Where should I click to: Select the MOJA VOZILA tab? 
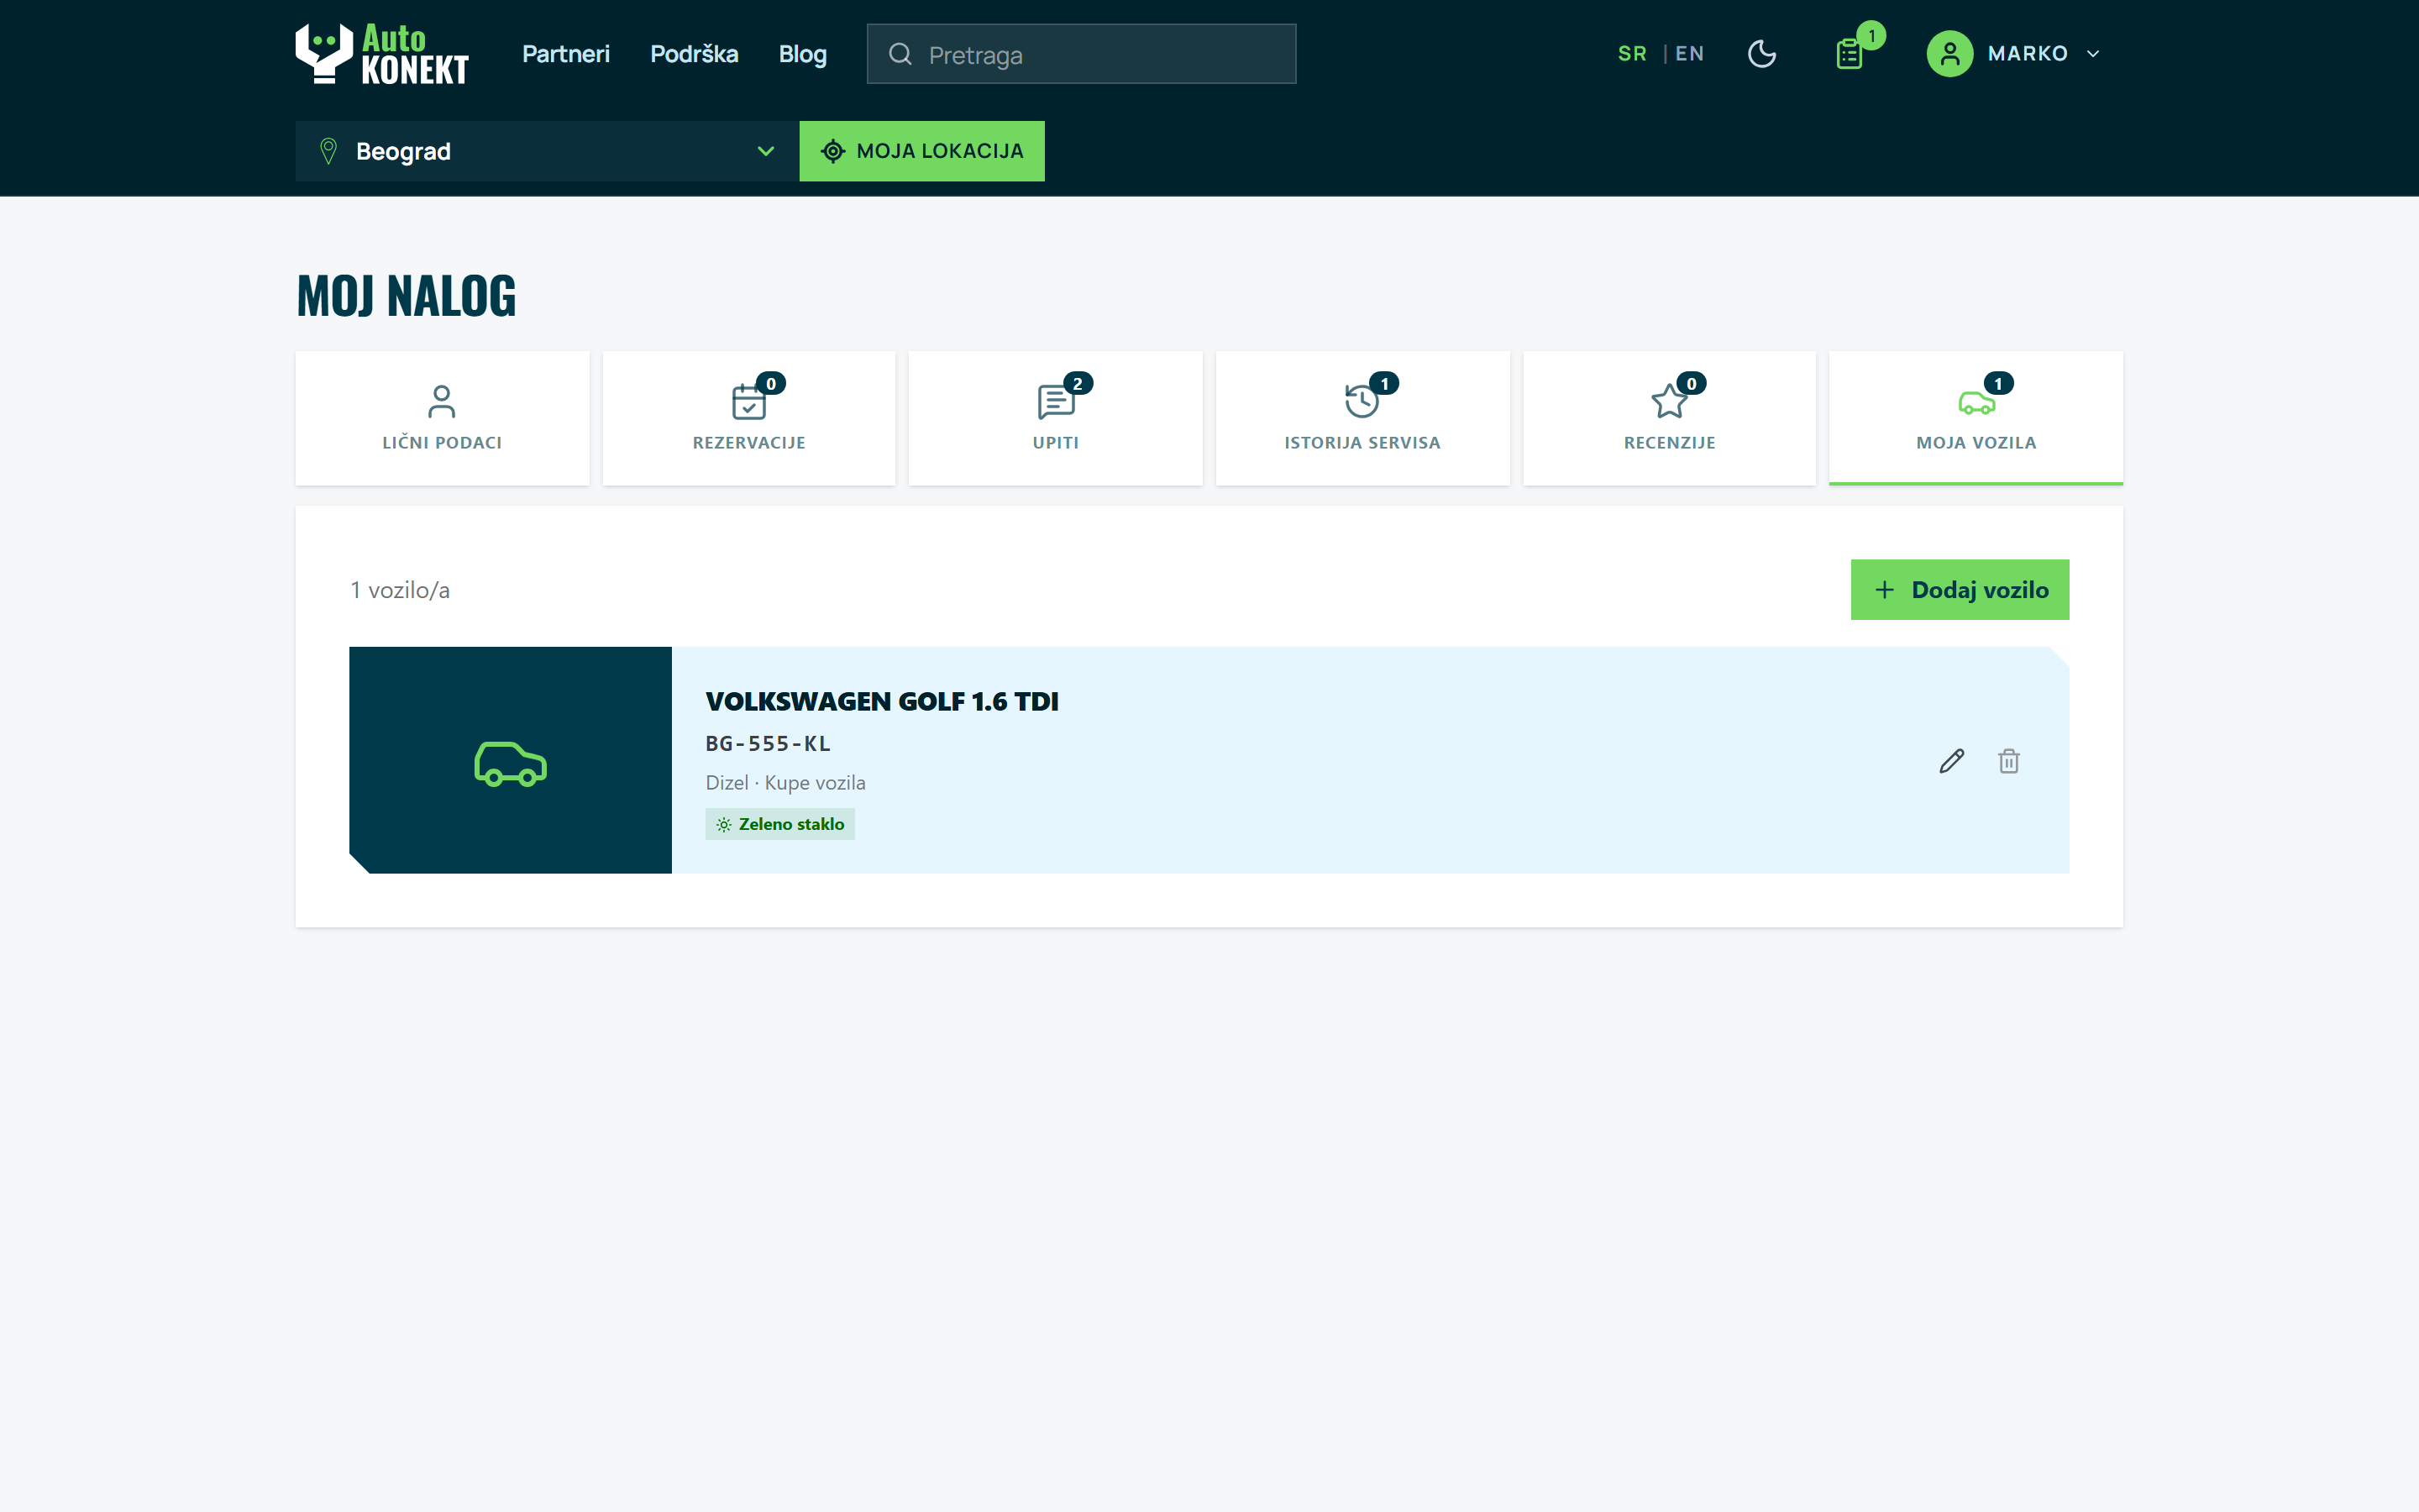click(x=1976, y=418)
